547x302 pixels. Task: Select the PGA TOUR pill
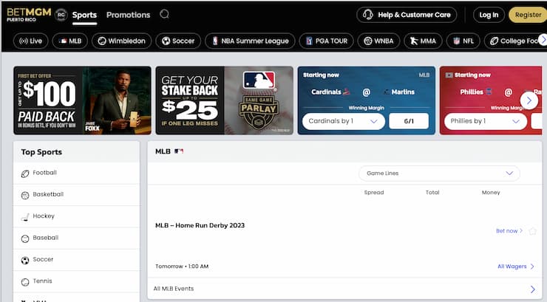click(x=326, y=41)
